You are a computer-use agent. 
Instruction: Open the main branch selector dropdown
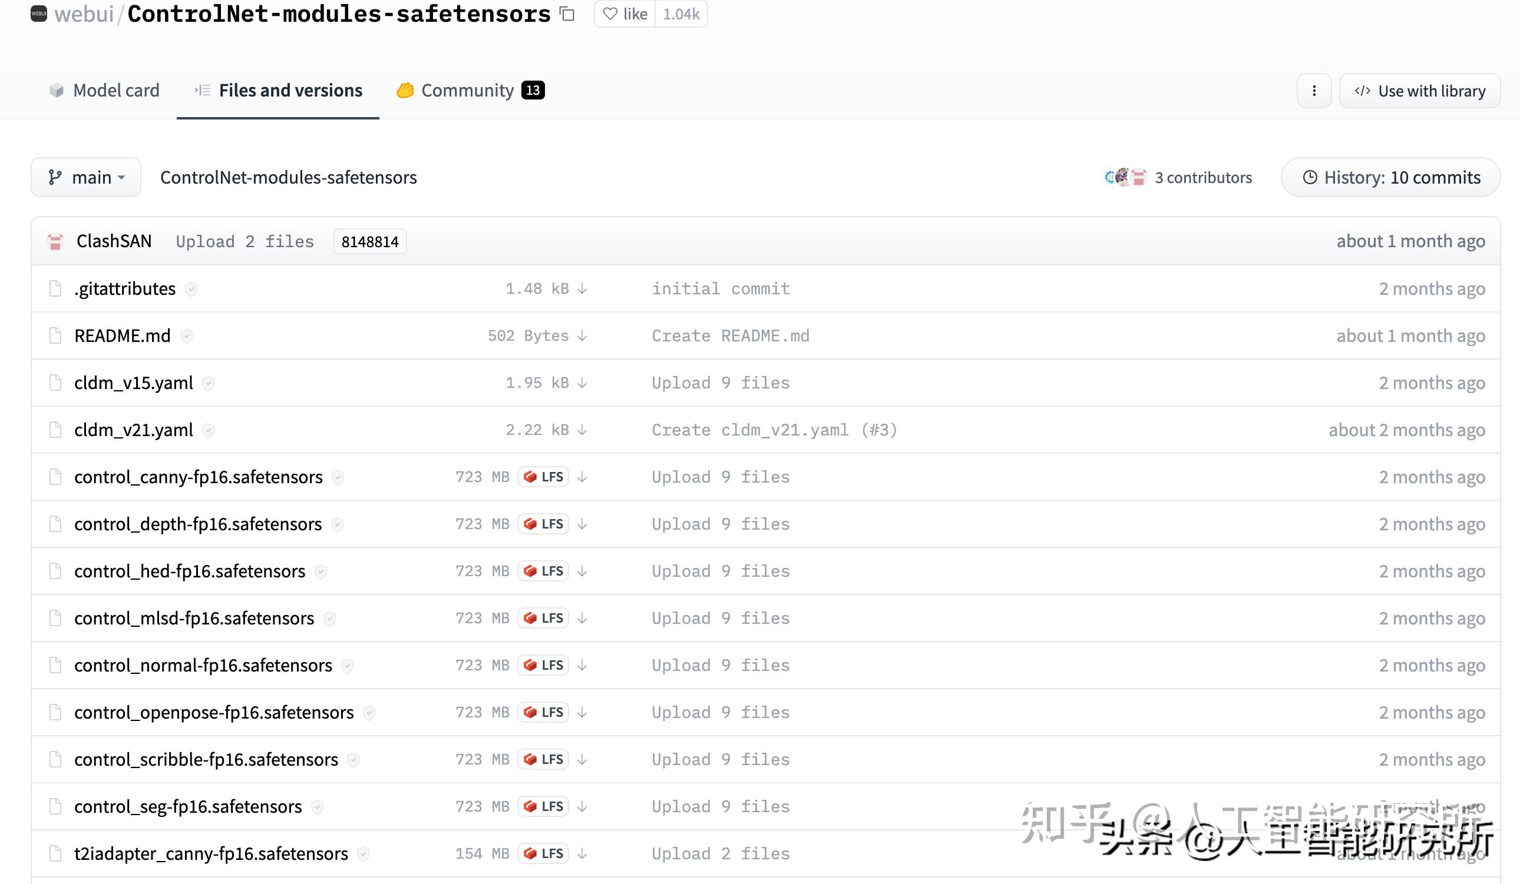(85, 177)
